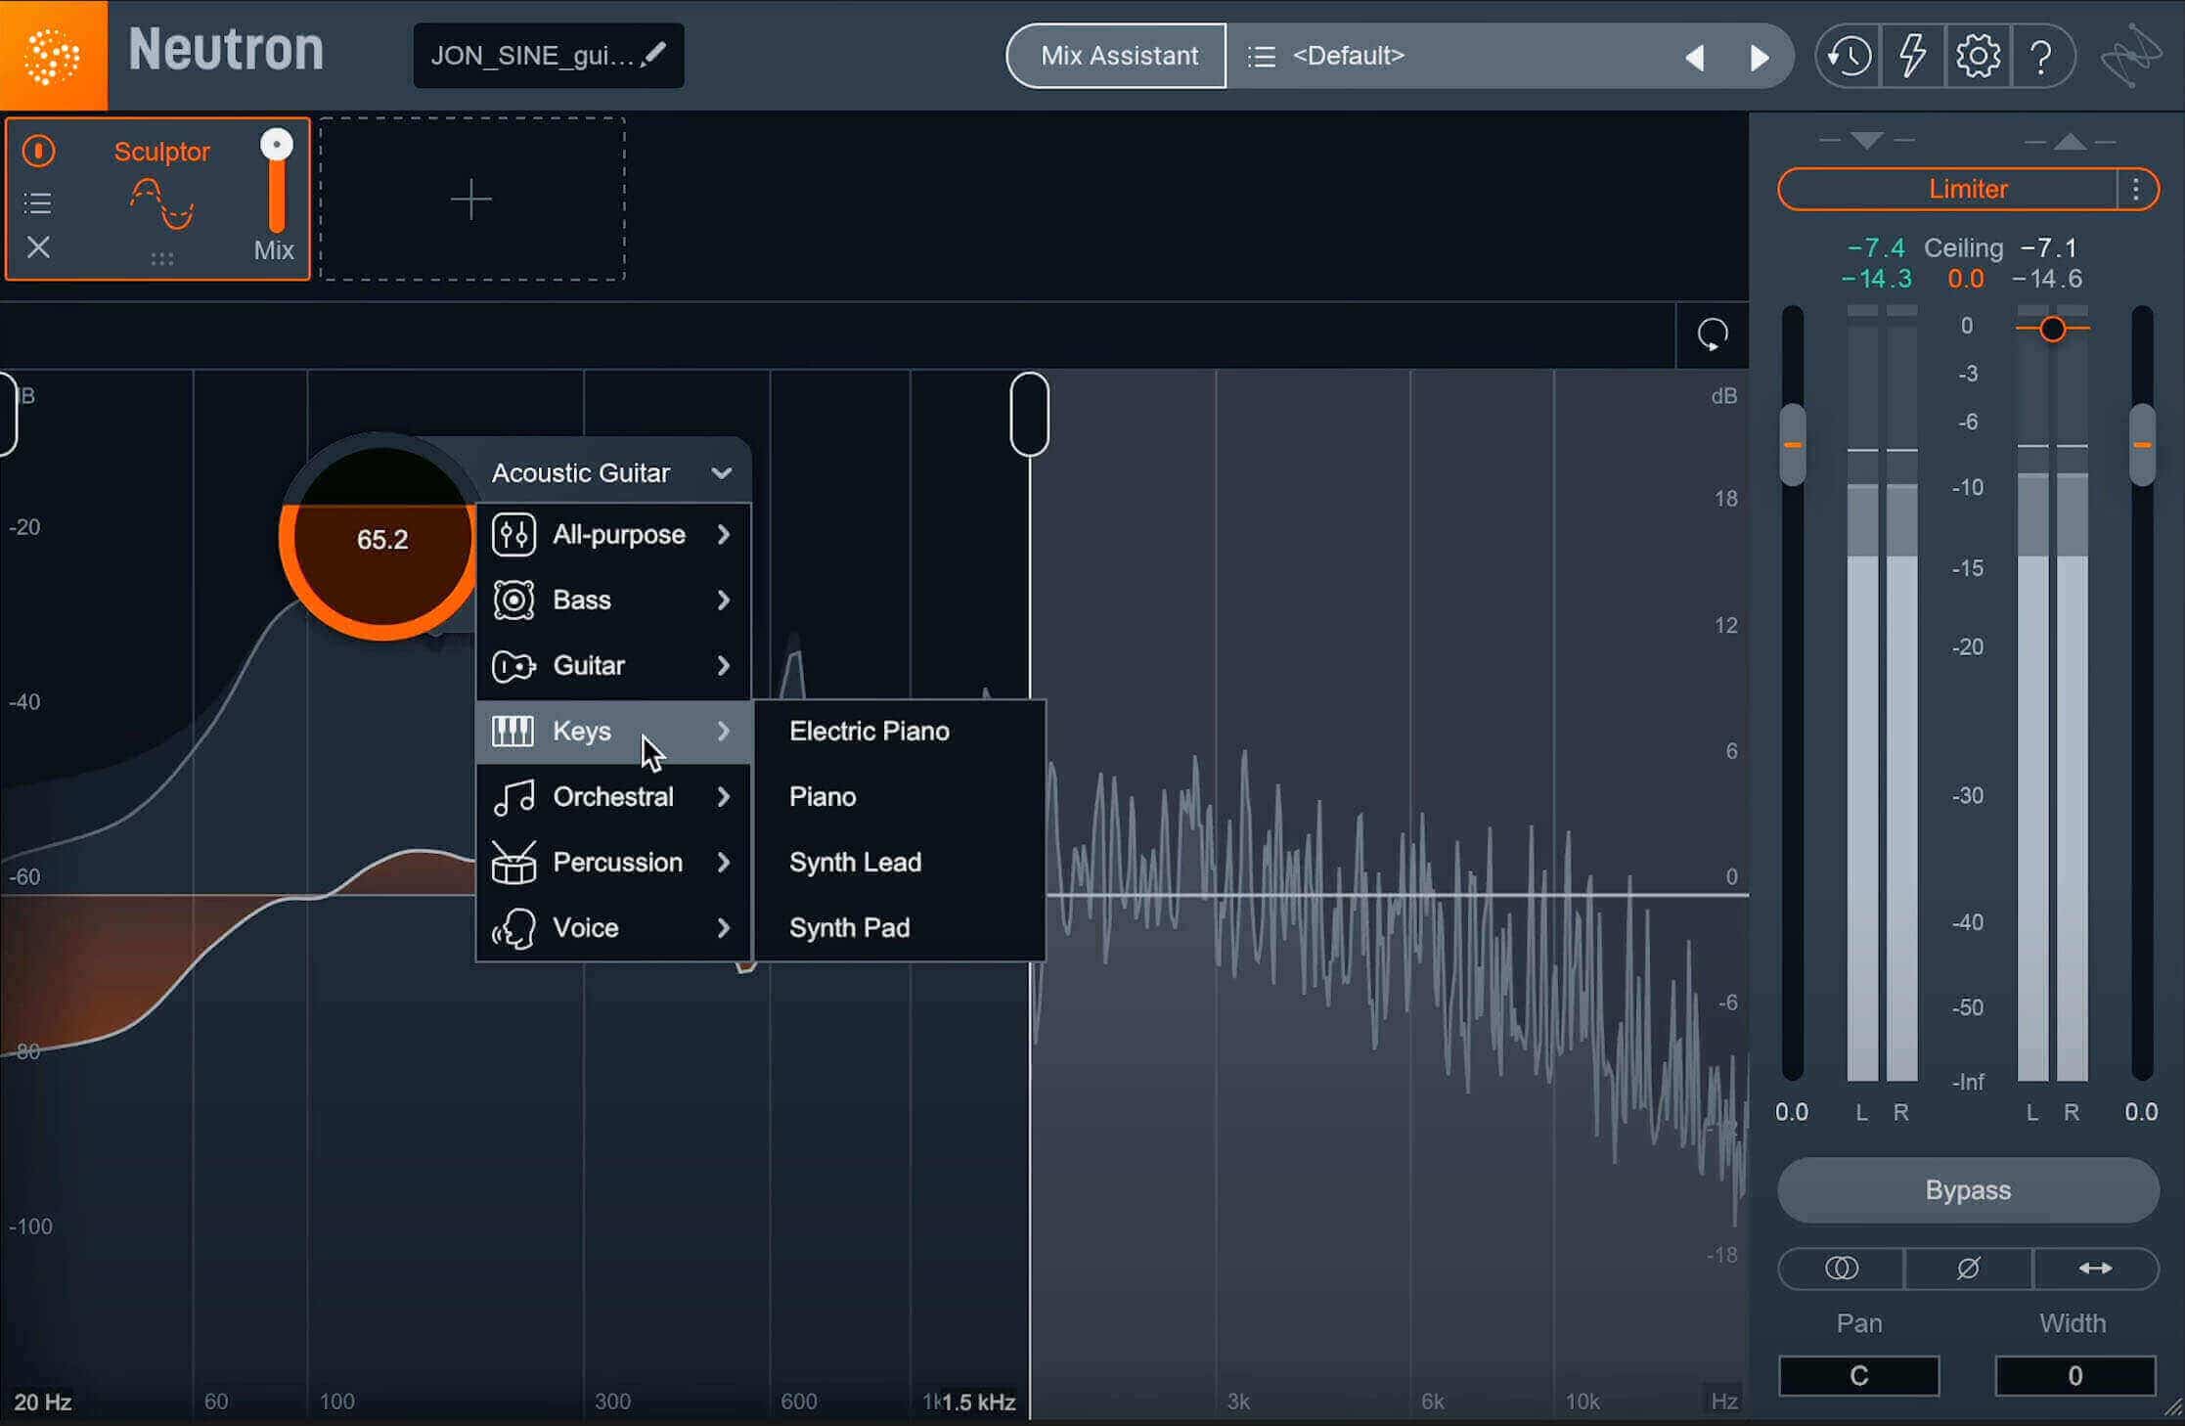Go to next preset arrow
2185x1426 pixels.
[1759, 58]
